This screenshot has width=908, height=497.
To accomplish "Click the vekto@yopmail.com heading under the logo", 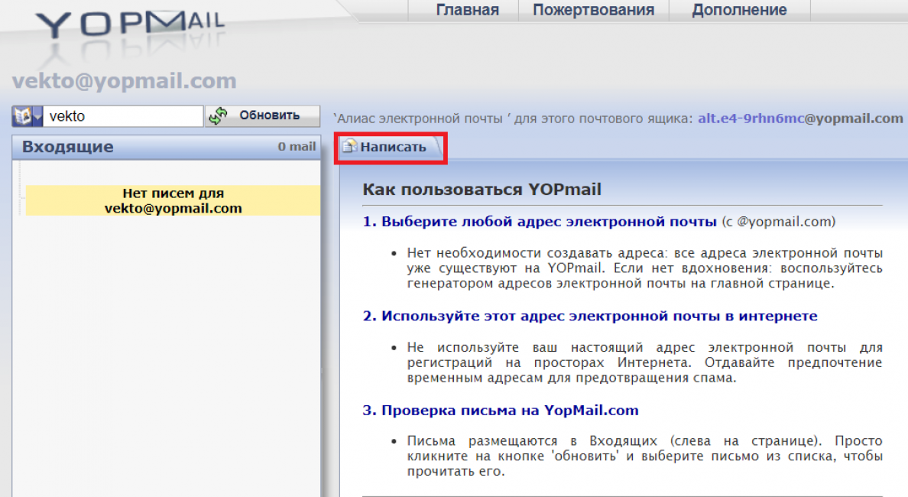I will pos(124,80).
